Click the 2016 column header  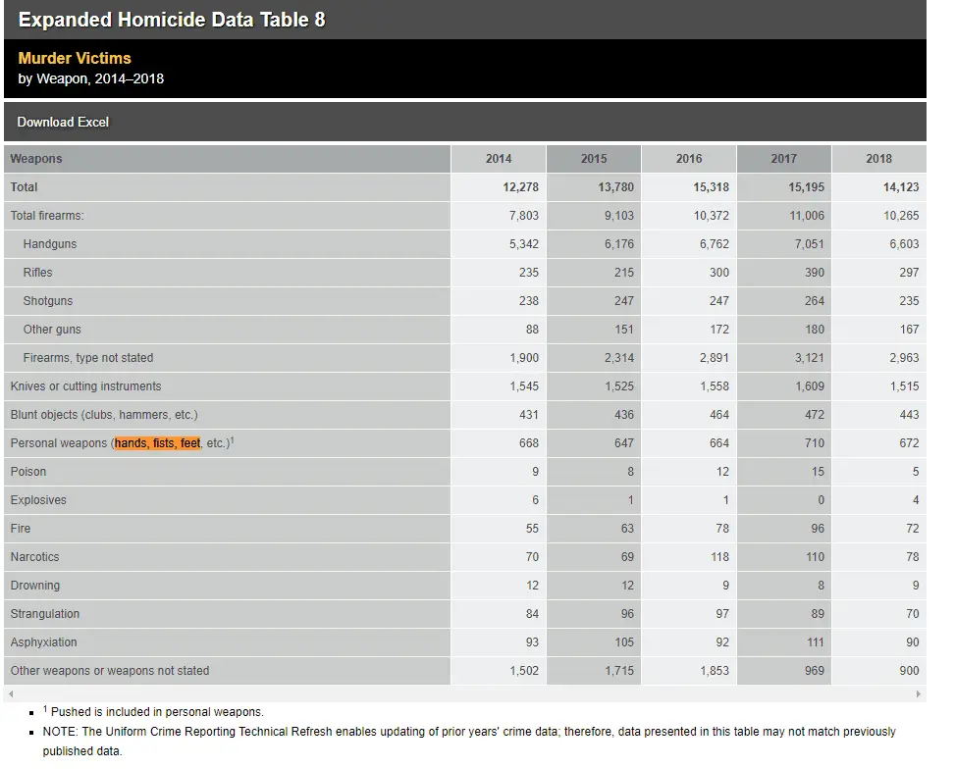pyautogui.click(x=689, y=159)
